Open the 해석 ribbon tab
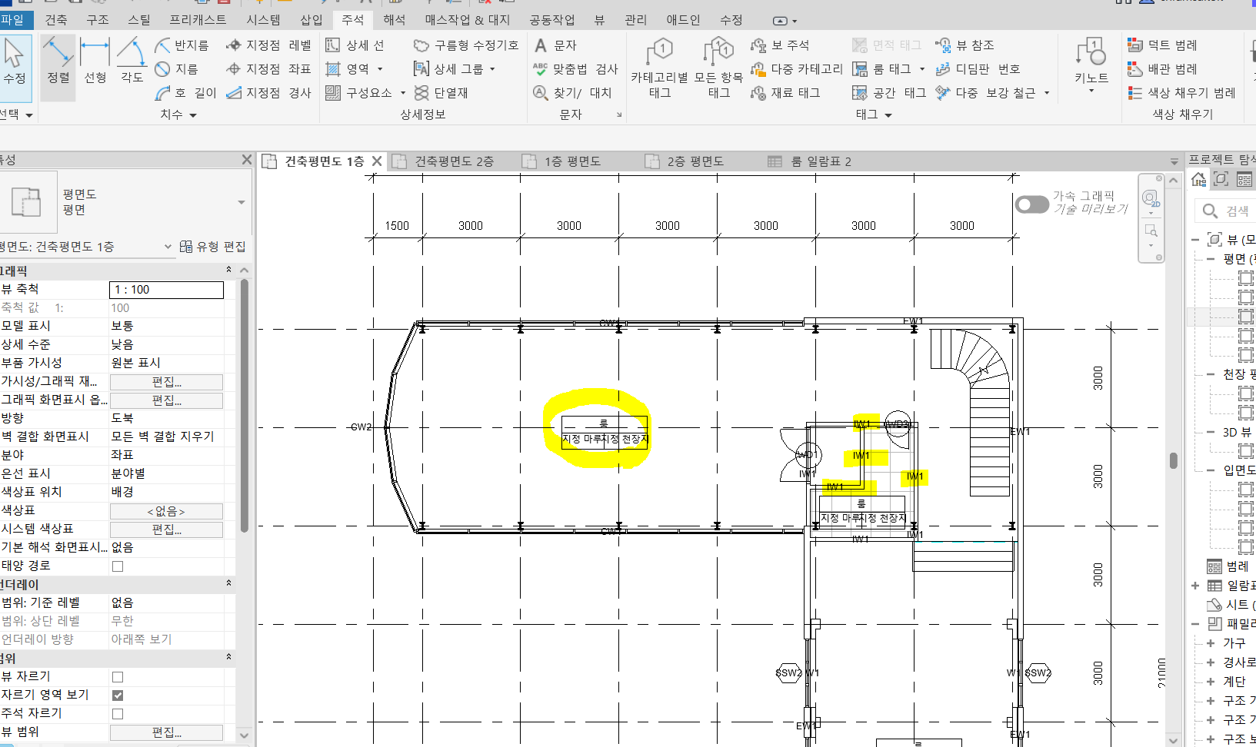 (x=394, y=19)
